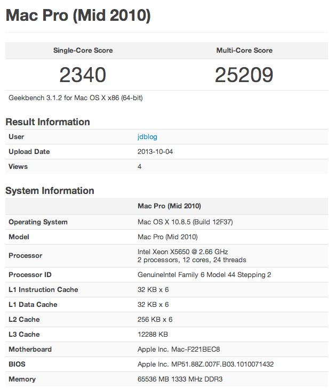This screenshot has width=334, height=389.
Task: Select the views count value 4
Action: [140, 166]
